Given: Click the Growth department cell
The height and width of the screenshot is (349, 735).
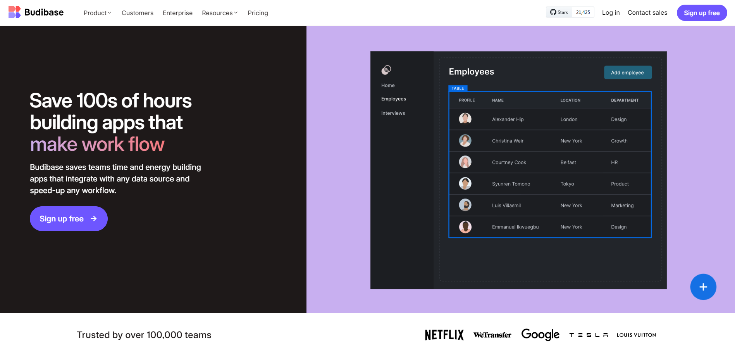Looking at the screenshot, I should click(619, 141).
